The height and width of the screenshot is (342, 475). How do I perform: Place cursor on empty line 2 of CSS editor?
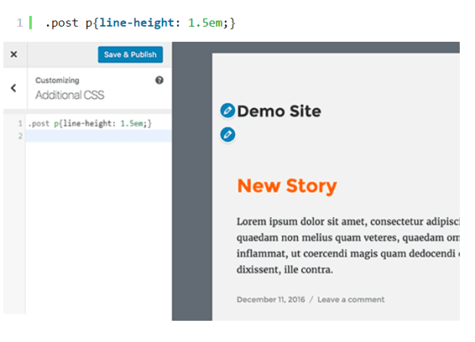(99, 136)
